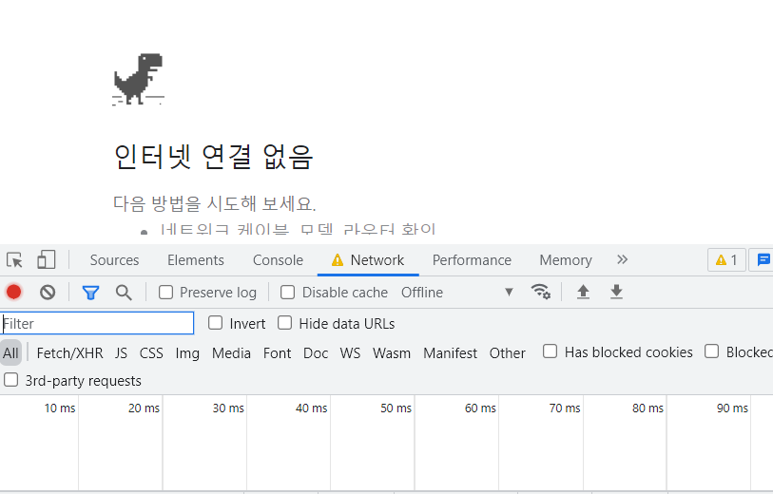773x494 pixels.
Task: Click the 10 ms timeline marker
Action: pos(60,408)
